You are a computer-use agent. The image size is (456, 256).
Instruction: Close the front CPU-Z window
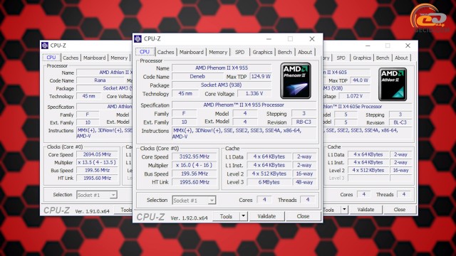312,39
